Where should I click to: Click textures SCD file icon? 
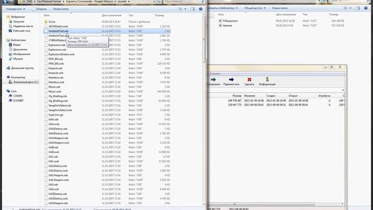pos(220,26)
